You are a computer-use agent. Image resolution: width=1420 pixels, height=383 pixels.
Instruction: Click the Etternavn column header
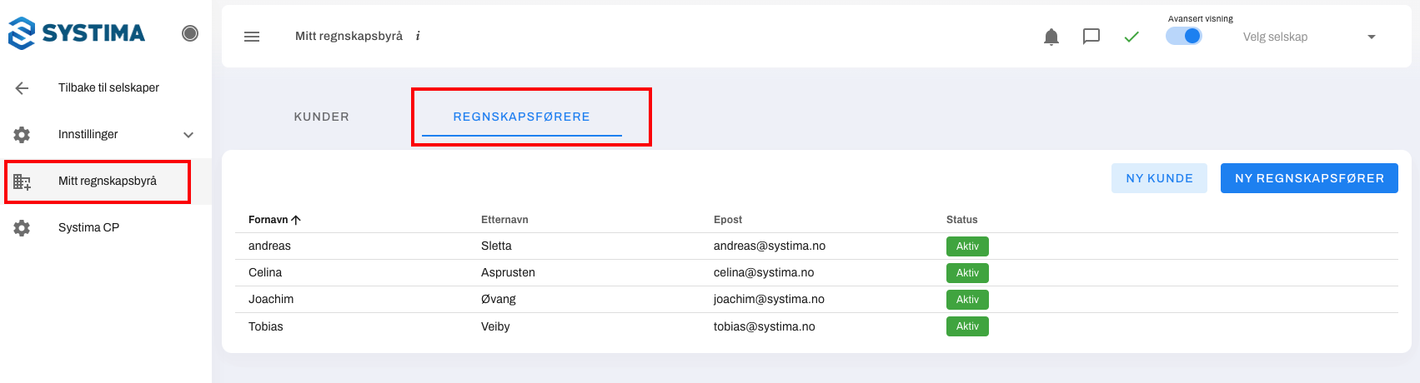coord(504,220)
